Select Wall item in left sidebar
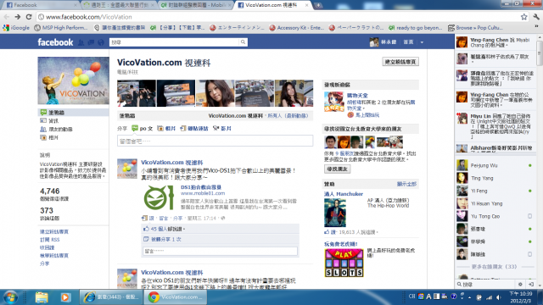The width and height of the screenshot is (543, 305). pyautogui.click(x=73, y=113)
